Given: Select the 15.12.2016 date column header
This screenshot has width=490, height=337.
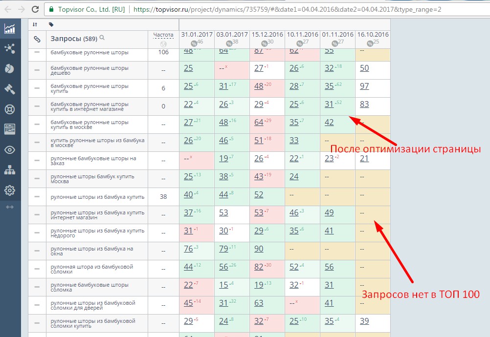Looking at the screenshot, I should [x=267, y=34].
